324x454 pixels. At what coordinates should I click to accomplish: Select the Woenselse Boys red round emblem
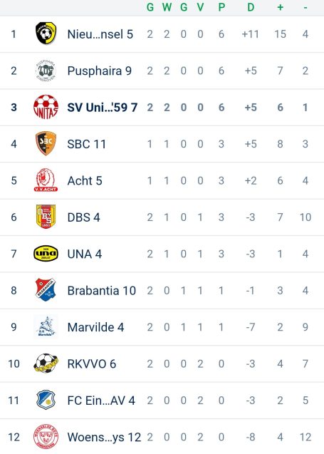46,437
